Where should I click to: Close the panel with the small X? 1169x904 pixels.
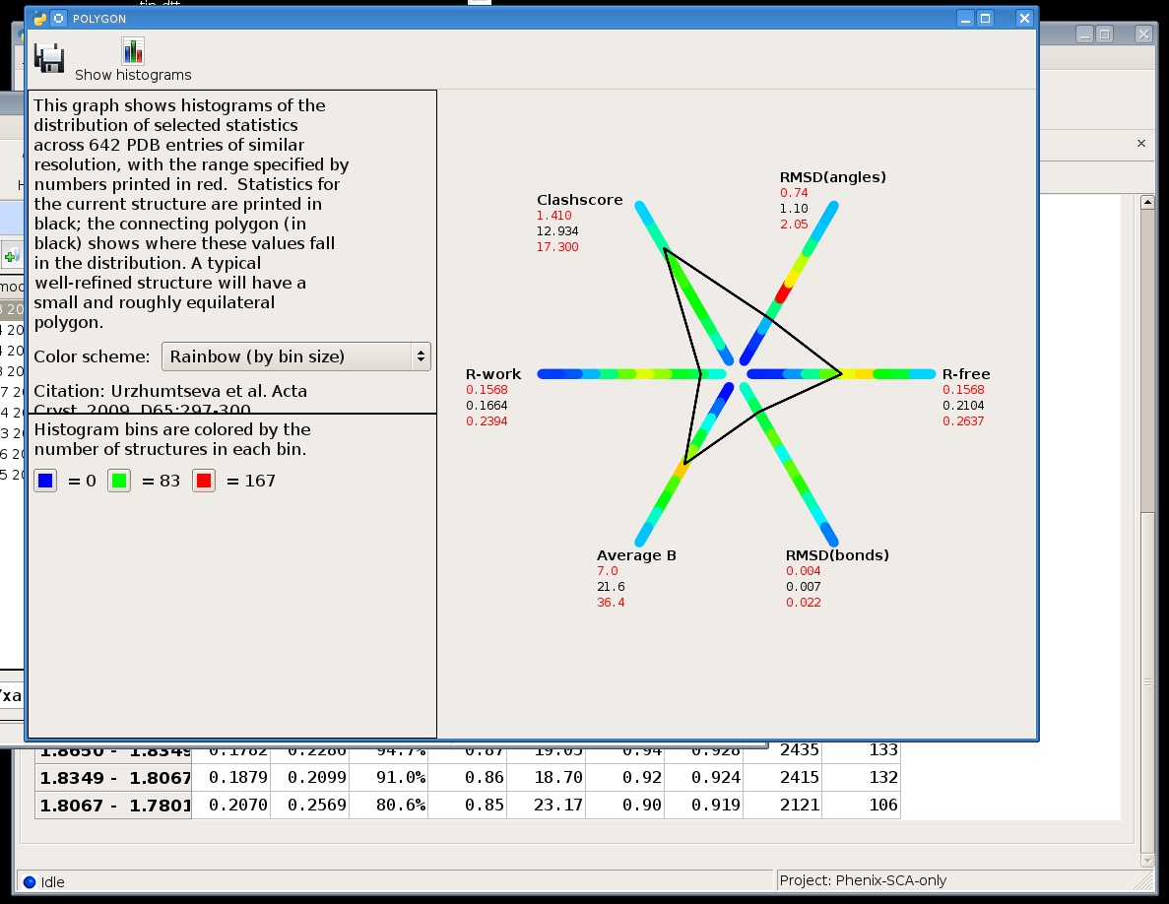pos(1141,144)
